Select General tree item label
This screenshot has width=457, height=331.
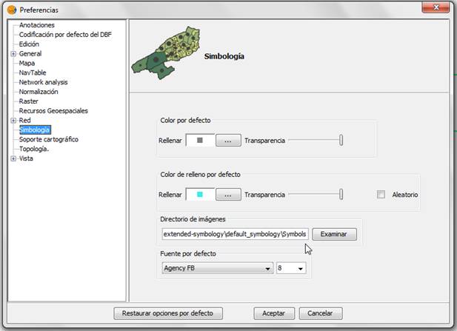pyautogui.click(x=30, y=53)
